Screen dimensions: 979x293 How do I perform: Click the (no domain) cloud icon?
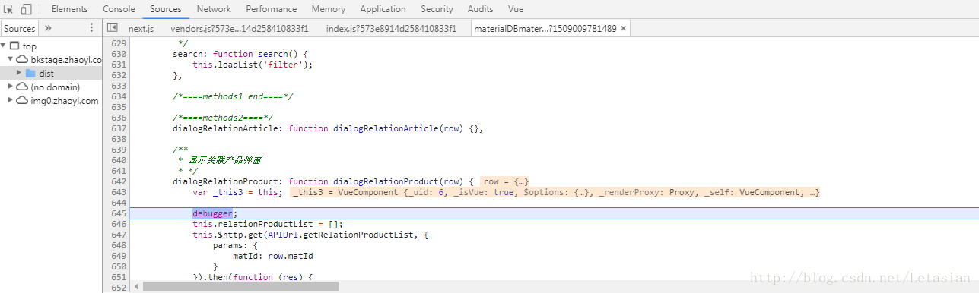click(22, 87)
